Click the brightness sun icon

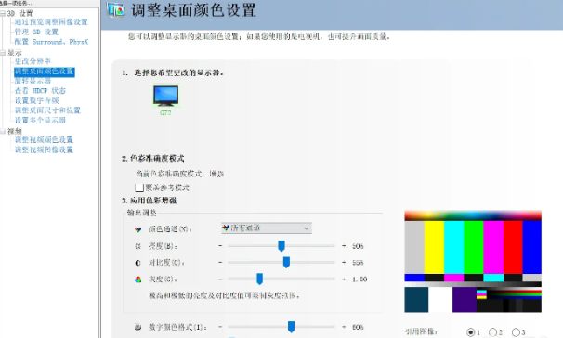pyautogui.click(x=137, y=246)
